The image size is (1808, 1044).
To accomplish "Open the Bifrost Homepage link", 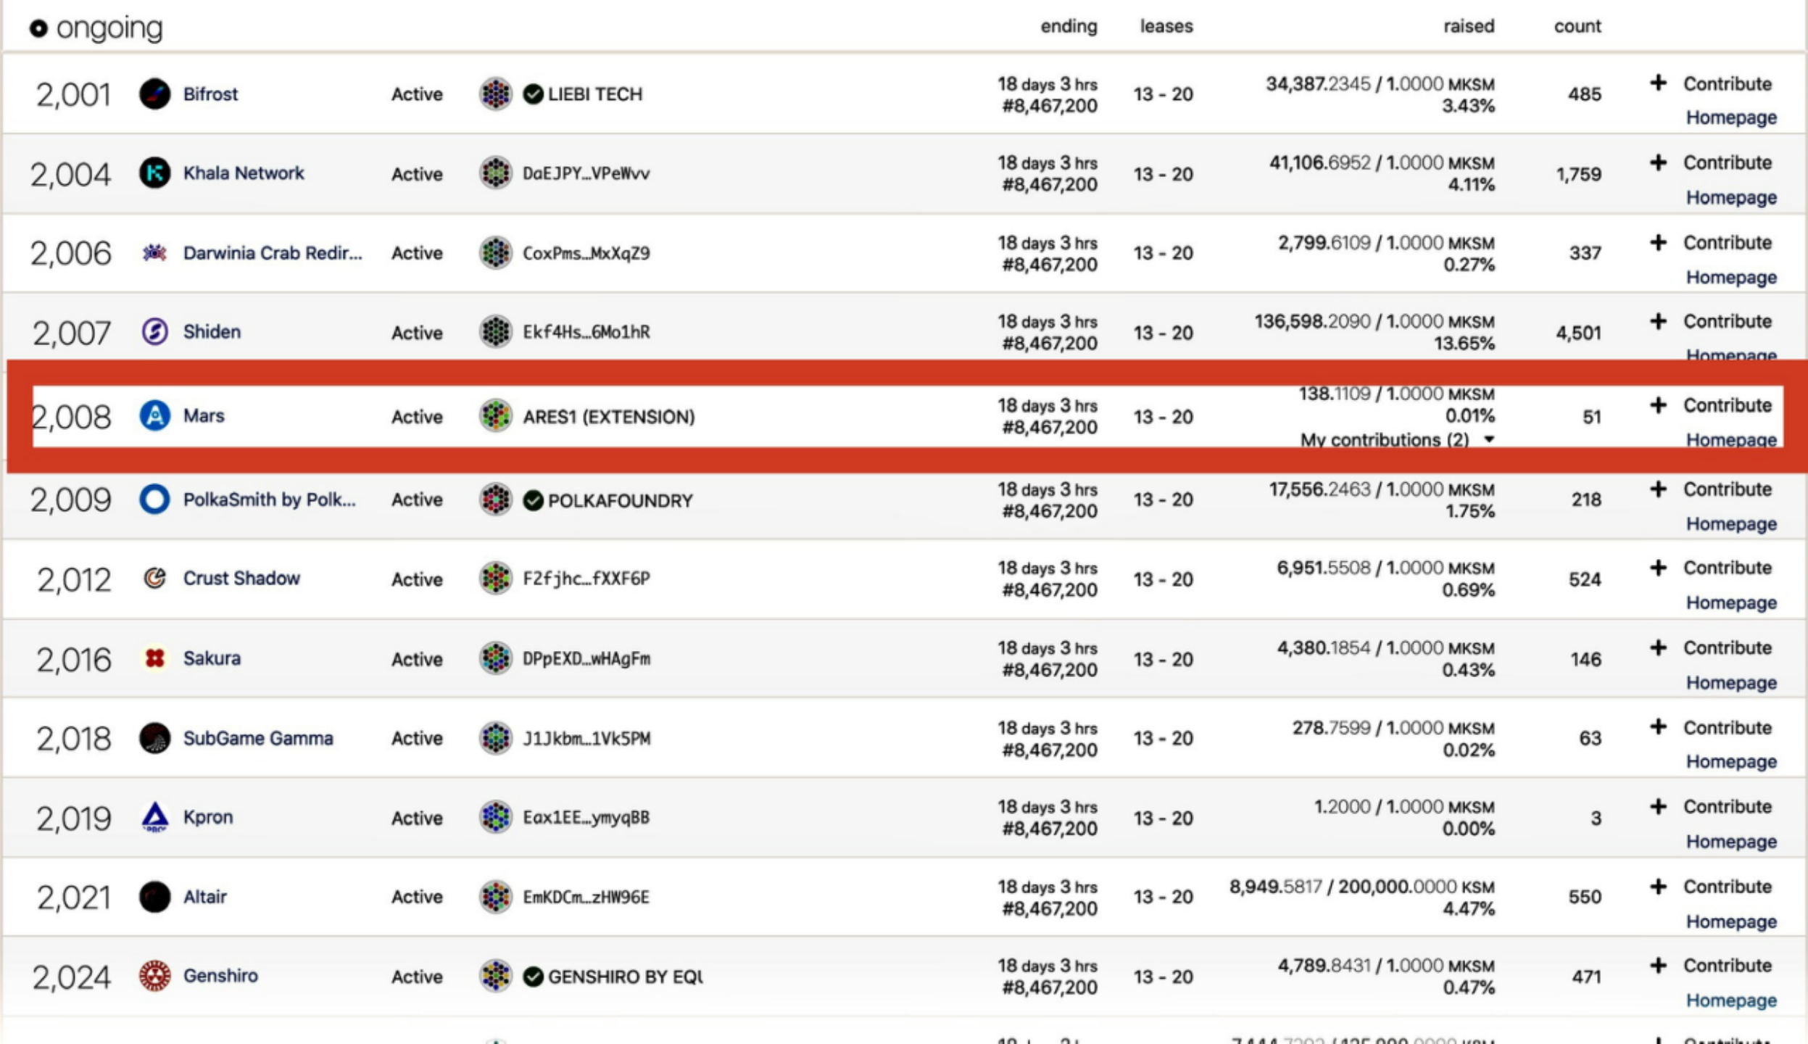I will click(1731, 117).
